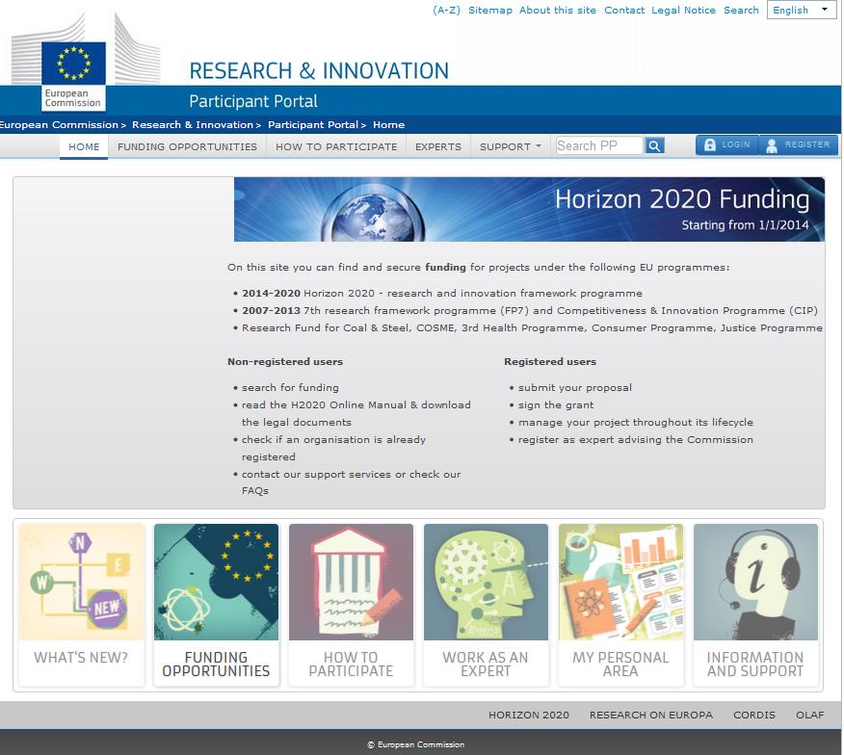The height and width of the screenshot is (755, 844).
Task: Open the Sitemap link
Action: pos(490,11)
